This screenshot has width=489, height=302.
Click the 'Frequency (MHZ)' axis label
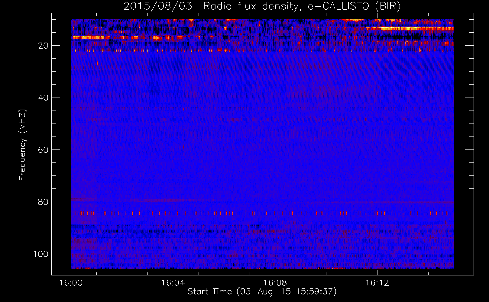(x=23, y=145)
